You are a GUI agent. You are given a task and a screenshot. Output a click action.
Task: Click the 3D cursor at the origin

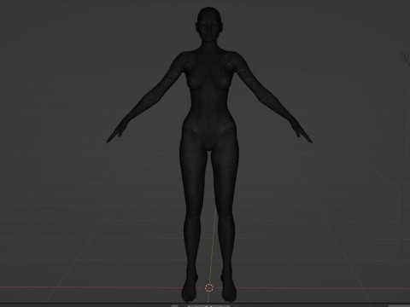[x=209, y=287]
